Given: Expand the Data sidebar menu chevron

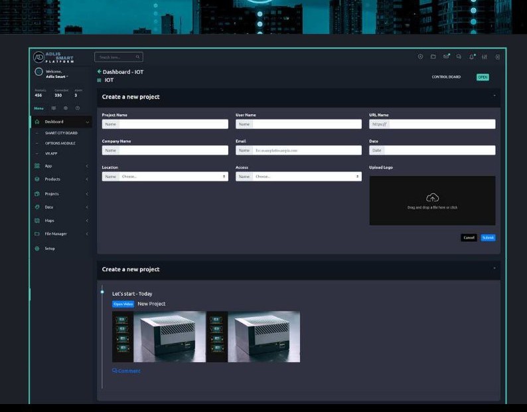Looking at the screenshot, I should (x=87, y=207).
